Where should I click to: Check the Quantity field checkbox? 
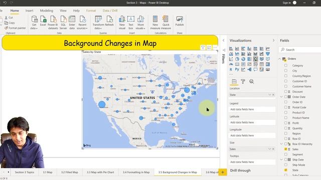point(286,128)
